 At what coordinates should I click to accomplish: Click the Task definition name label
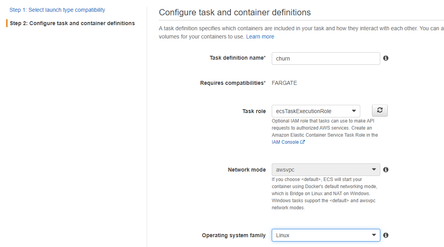tap(238, 58)
